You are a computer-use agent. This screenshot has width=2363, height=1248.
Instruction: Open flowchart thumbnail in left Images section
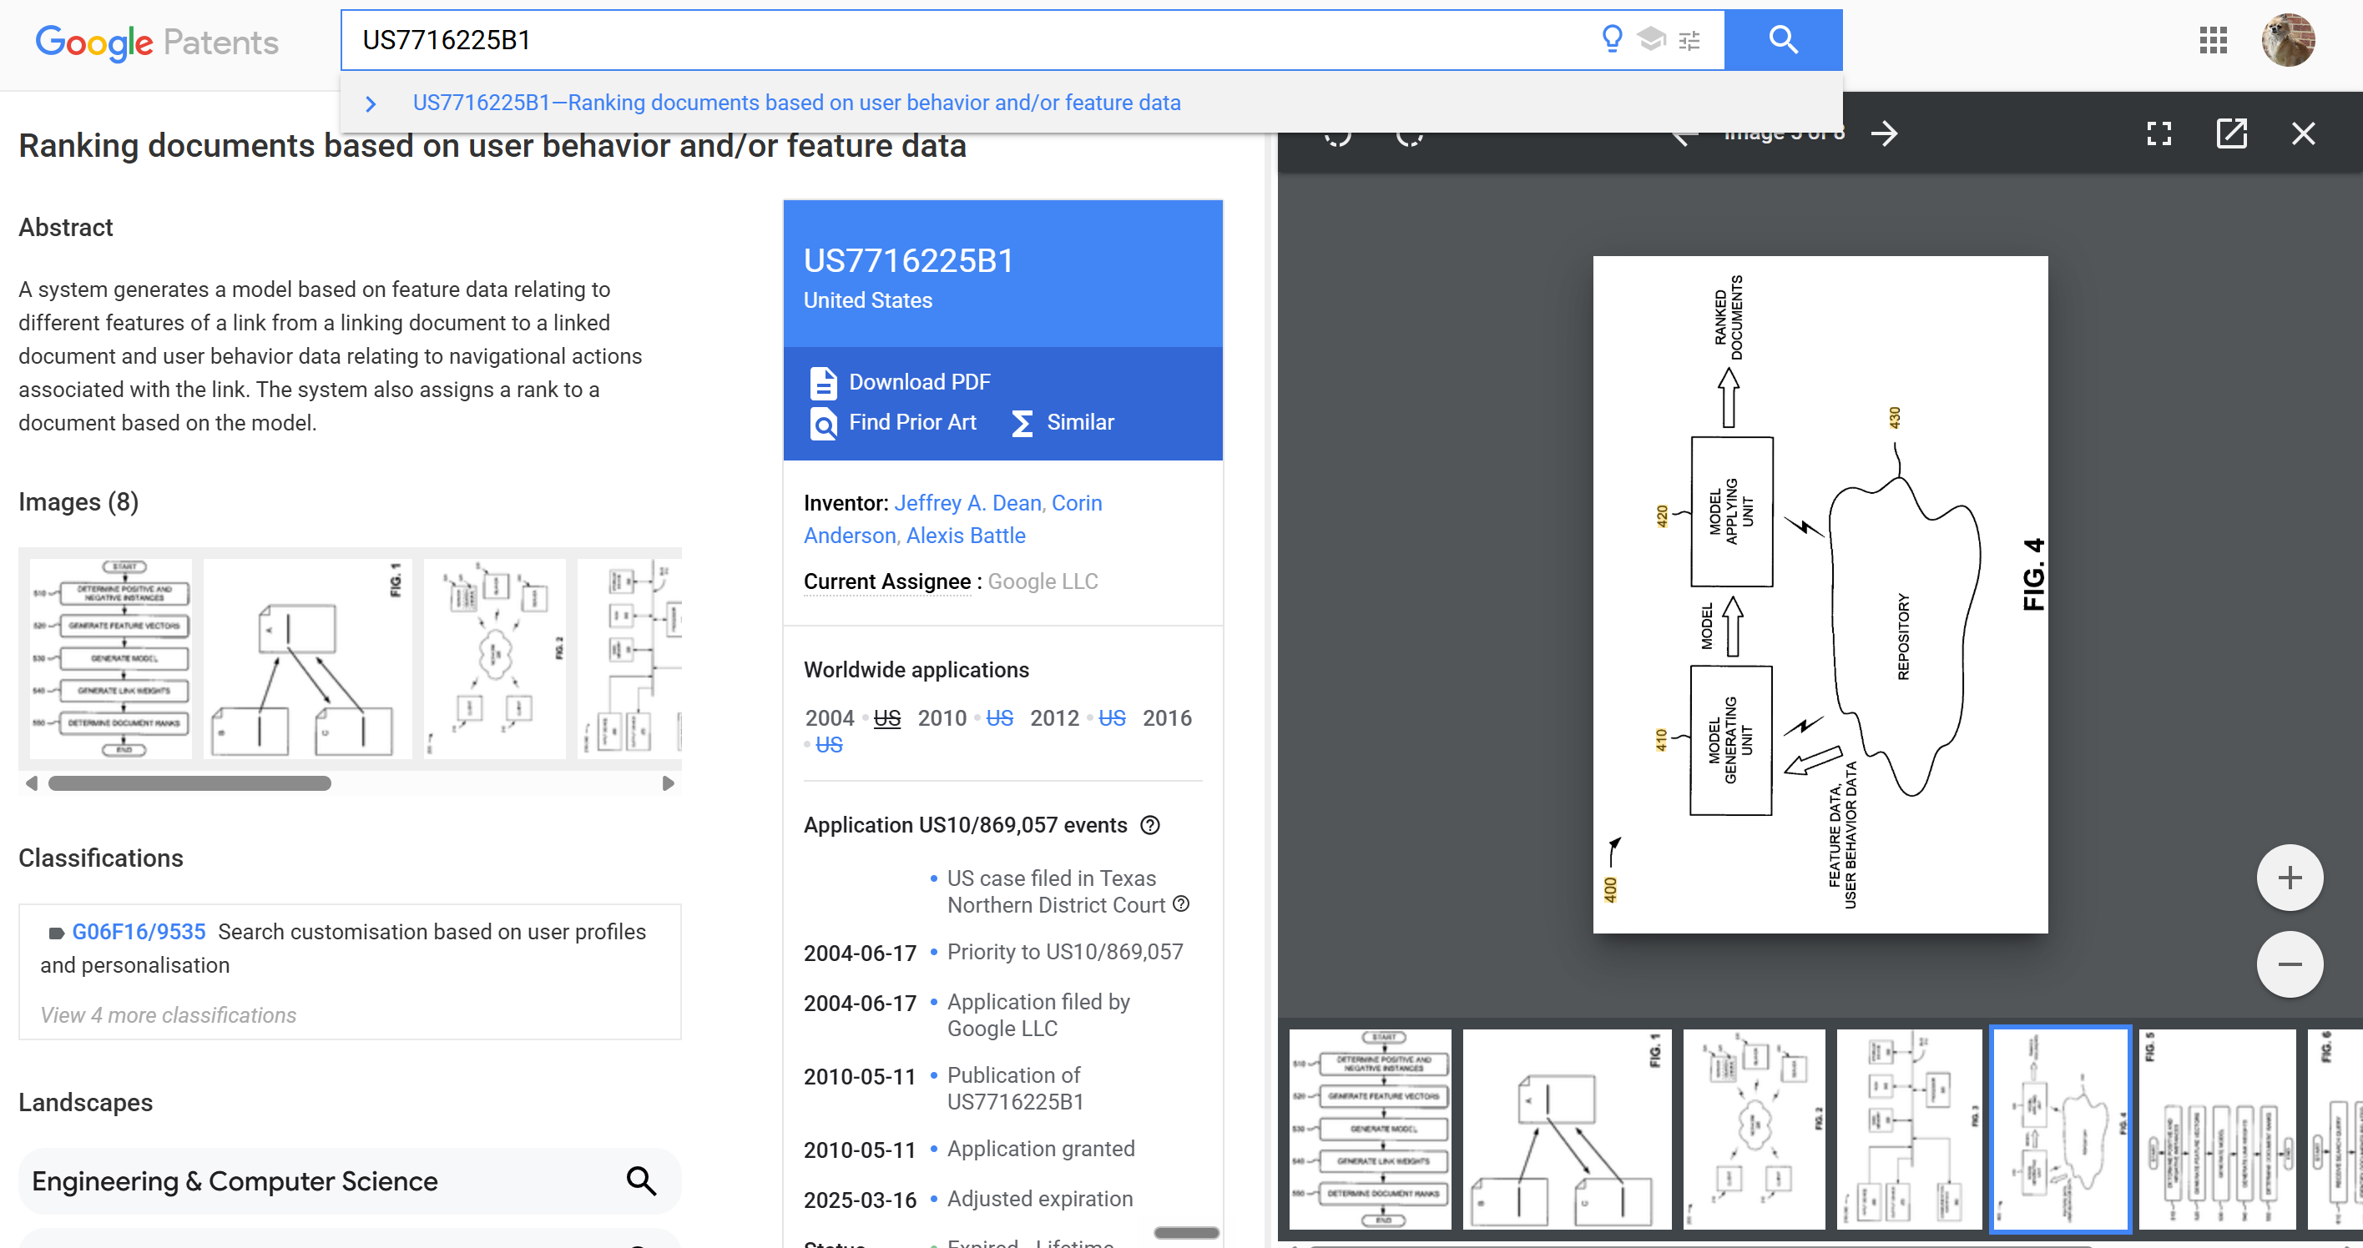point(111,658)
